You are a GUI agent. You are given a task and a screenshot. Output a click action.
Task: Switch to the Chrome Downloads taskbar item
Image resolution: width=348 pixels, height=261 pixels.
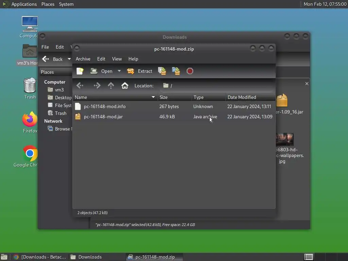click(40, 257)
